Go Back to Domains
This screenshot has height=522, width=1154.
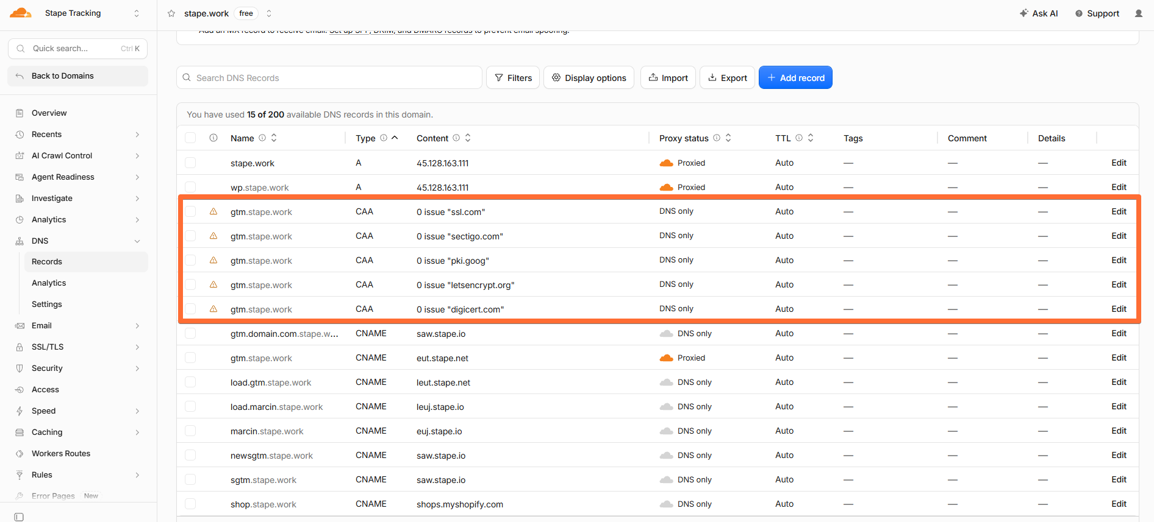point(78,76)
